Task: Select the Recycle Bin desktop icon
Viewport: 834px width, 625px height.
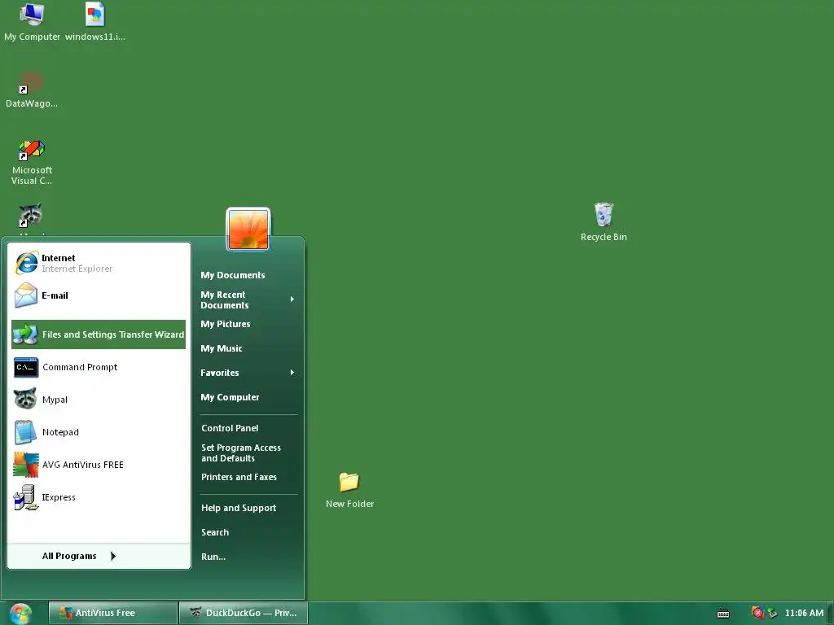Action: 604,222
